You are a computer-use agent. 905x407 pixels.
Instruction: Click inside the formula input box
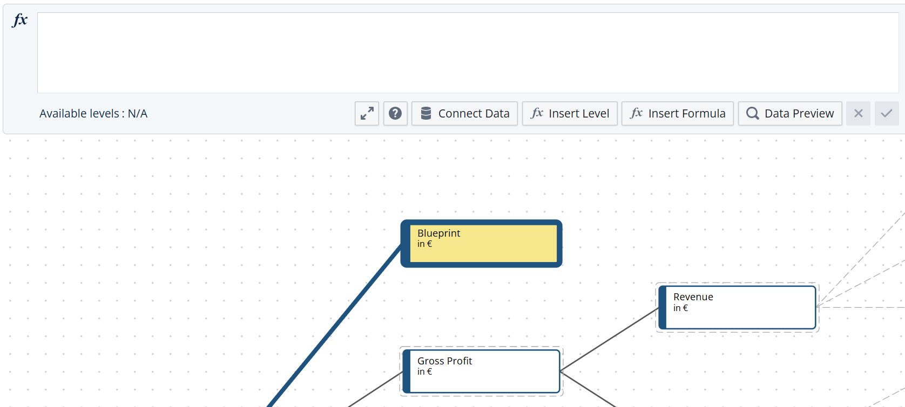468,53
